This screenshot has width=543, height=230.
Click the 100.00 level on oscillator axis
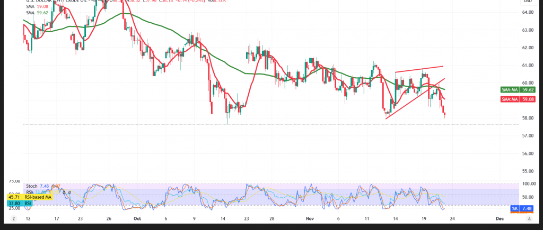pyautogui.click(x=530, y=184)
